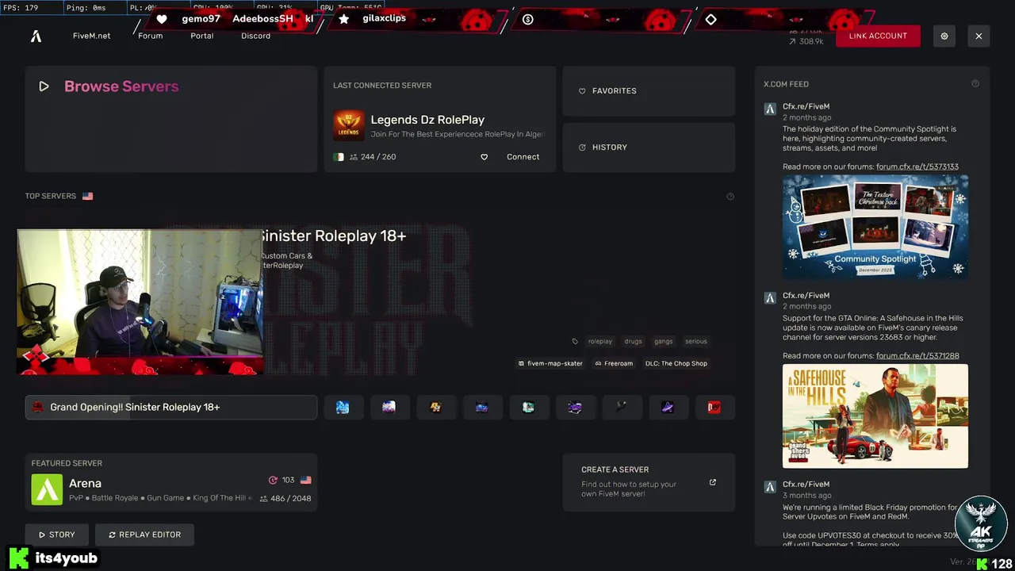Click the Arena upvote boost icon showing 103
The image size is (1015, 571).
pyautogui.click(x=274, y=480)
